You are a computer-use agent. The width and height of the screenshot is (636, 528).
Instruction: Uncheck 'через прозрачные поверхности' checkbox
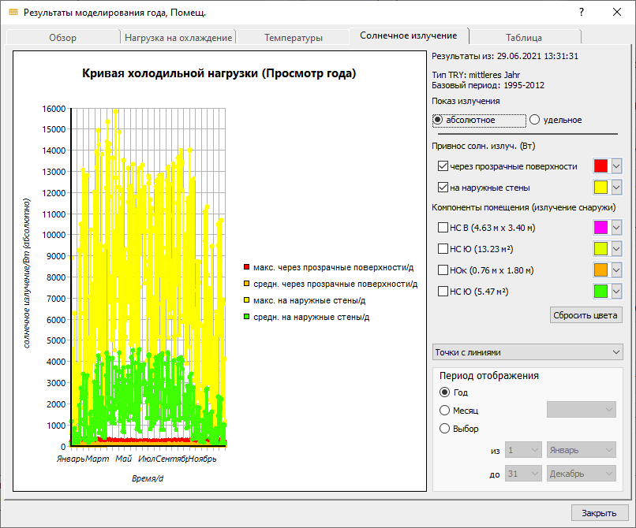[x=443, y=166]
